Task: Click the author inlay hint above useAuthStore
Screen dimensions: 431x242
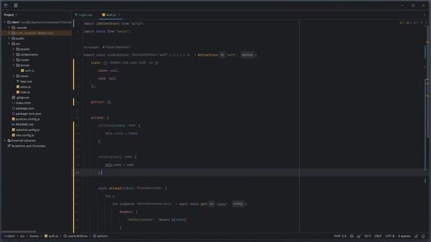Action: 117,47
